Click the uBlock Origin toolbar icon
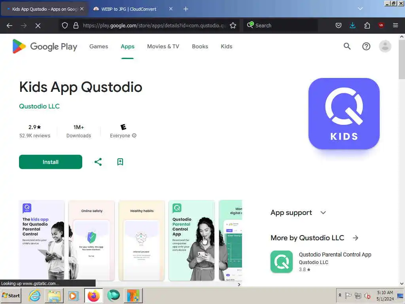 (x=381, y=25)
